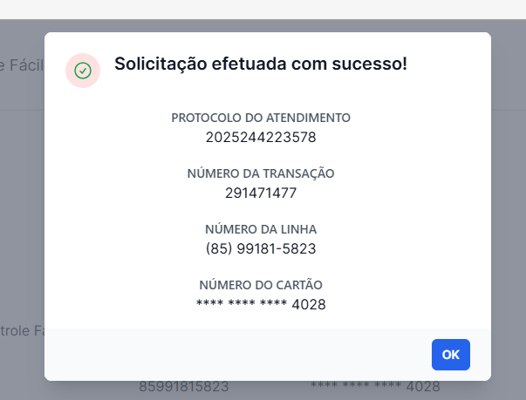Click the dimmed 'trole Fa' text at left
Viewport: 526px width, 400px height.
pyautogui.click(x=22, y=330)
